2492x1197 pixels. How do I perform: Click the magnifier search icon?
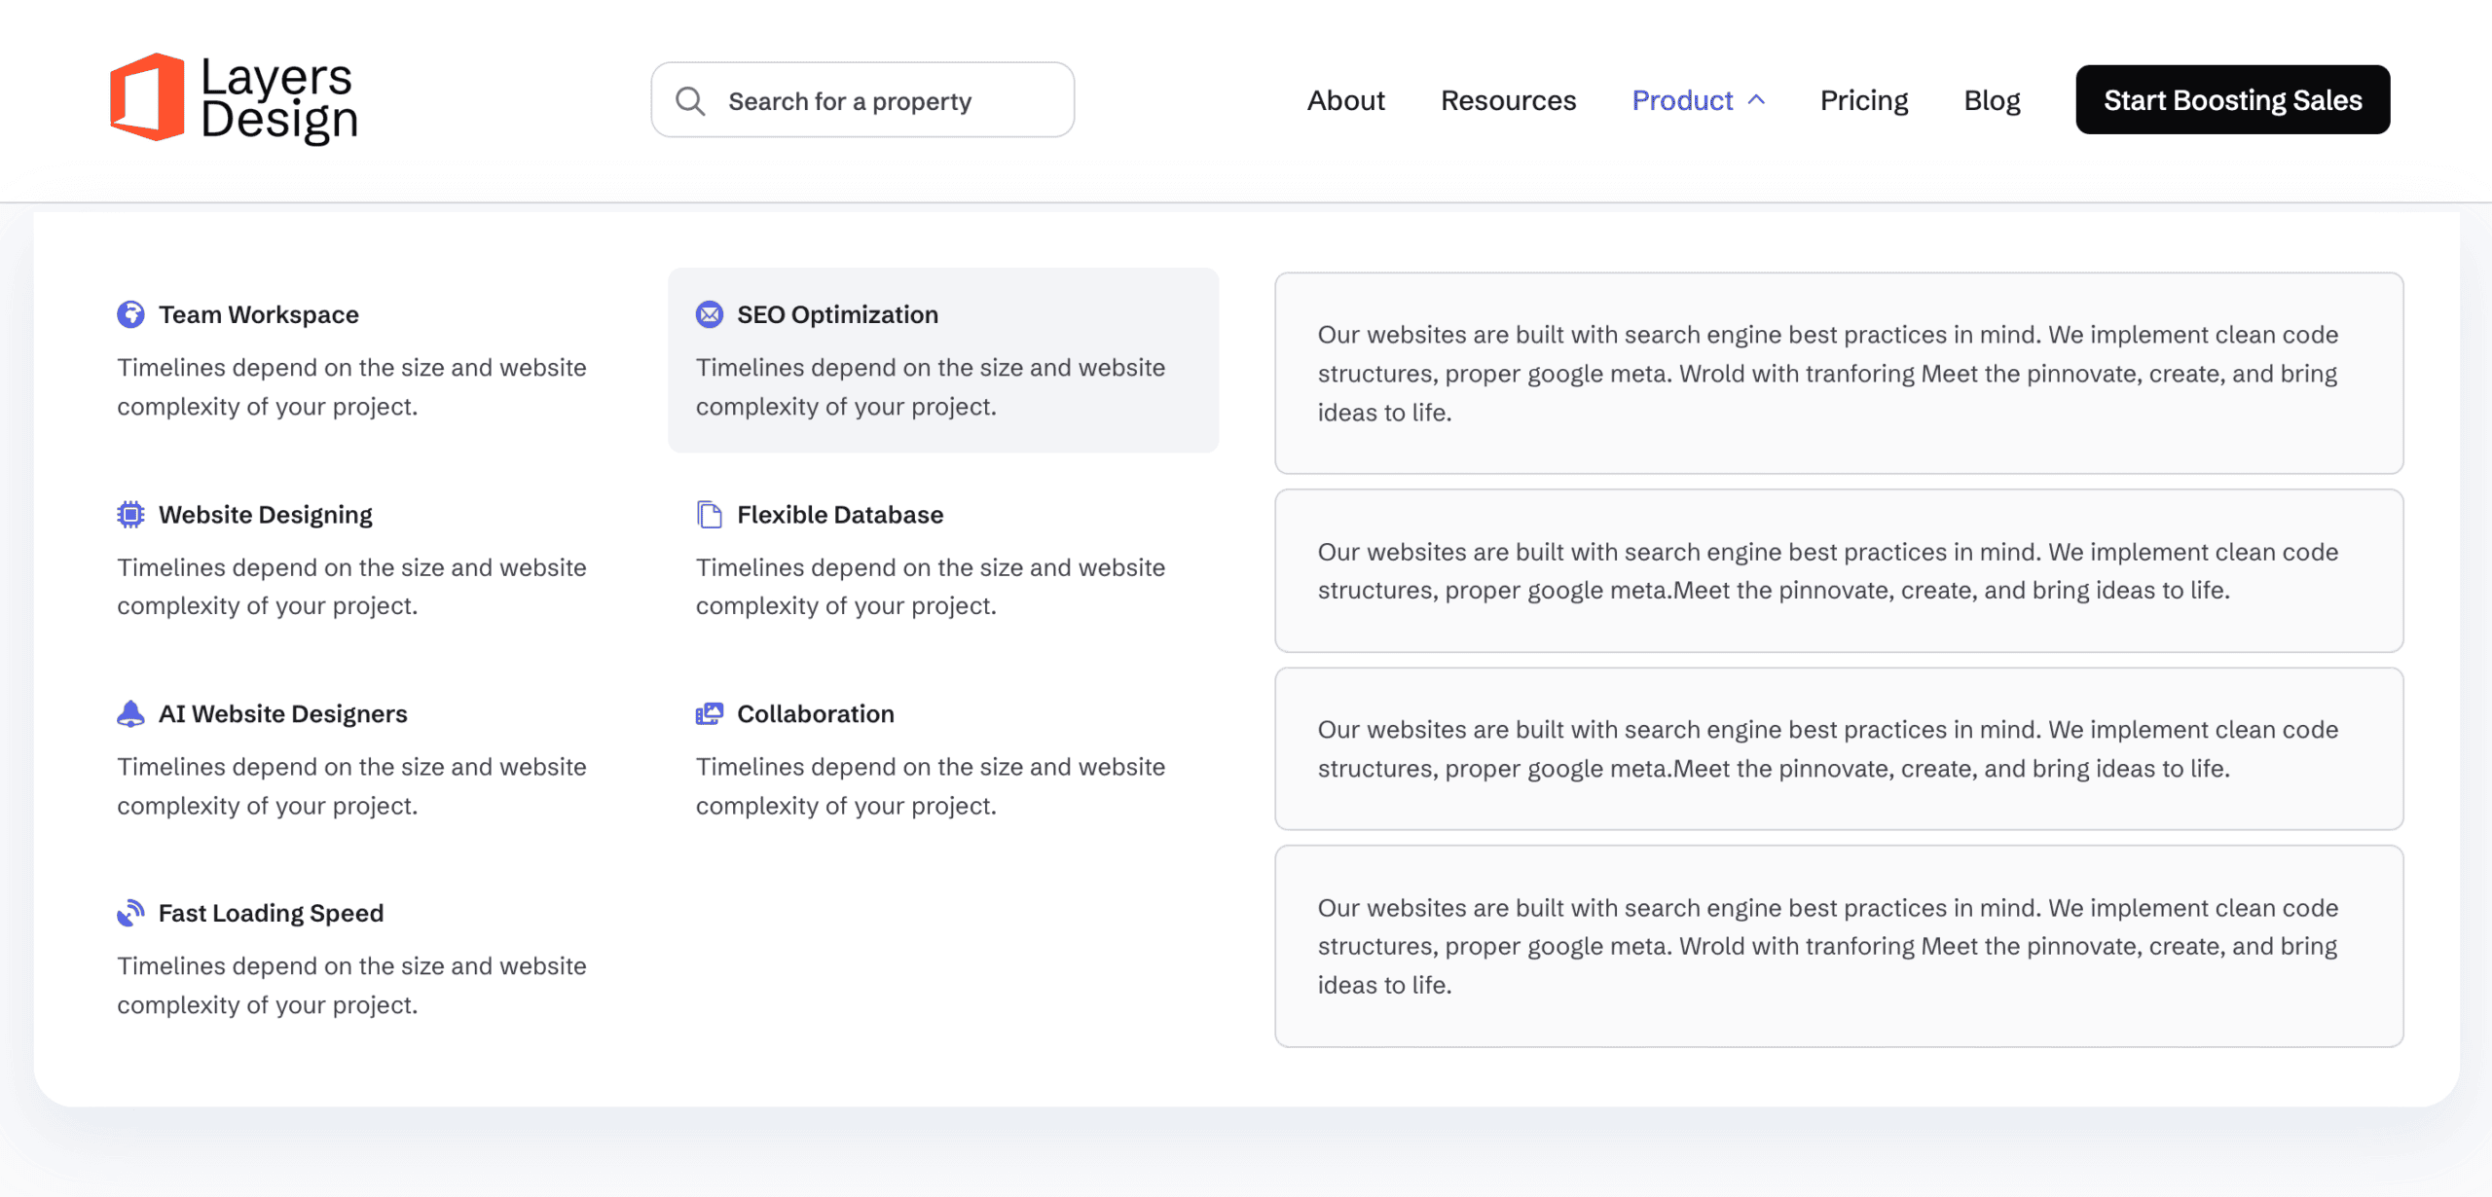point(690,101)
